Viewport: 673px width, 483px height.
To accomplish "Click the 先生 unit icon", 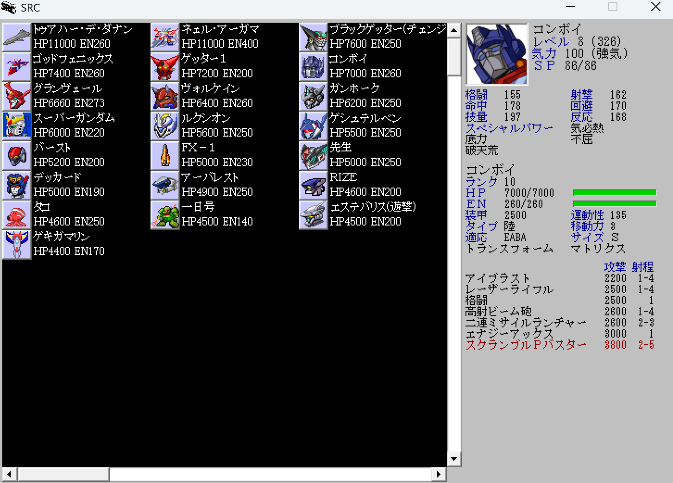I will coord(314,156).
